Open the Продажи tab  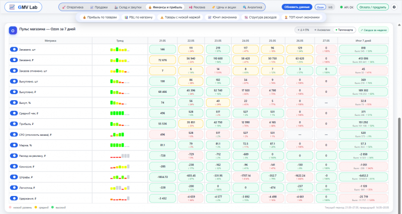[x=99, y=7]
